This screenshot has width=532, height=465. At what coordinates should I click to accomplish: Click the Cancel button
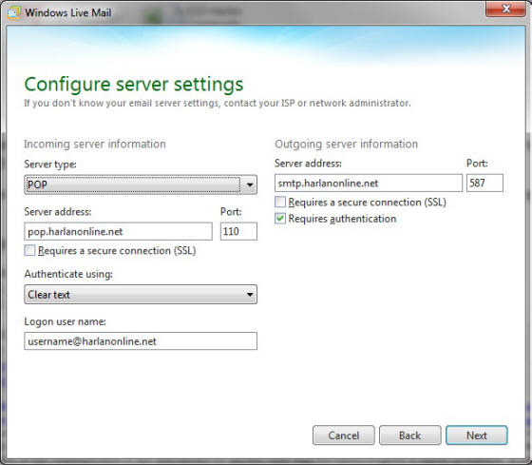(x=344, y=436)
